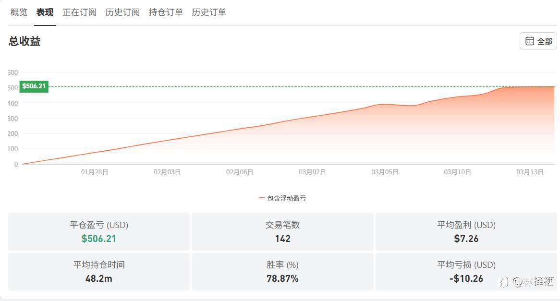Click the 总收益 heading
560x301 pixels.
(24, 41)
